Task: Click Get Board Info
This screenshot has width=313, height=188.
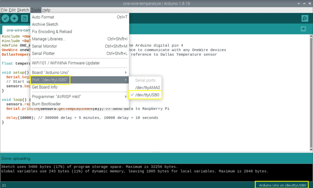Action: (x=45, y=87)
